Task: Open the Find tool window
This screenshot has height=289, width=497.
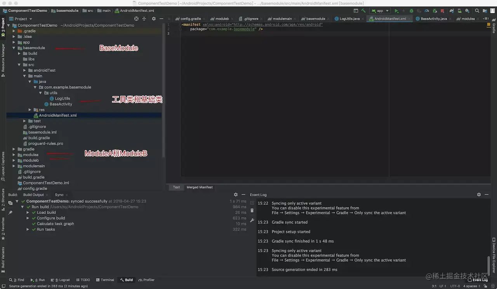Action: [17, 280]
